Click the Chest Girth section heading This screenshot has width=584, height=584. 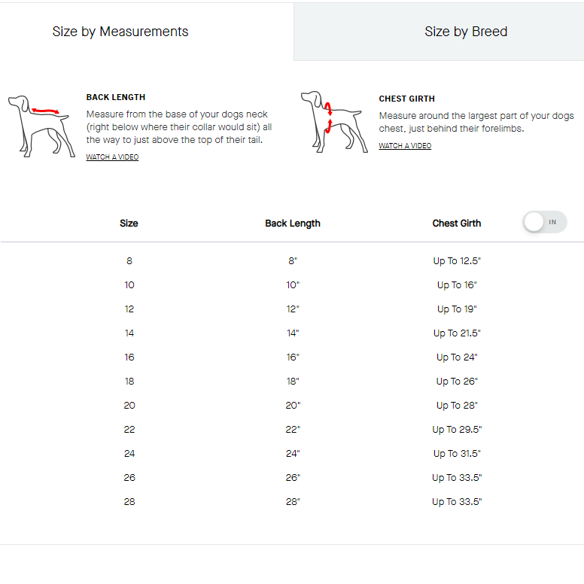[x=406, y=99]
